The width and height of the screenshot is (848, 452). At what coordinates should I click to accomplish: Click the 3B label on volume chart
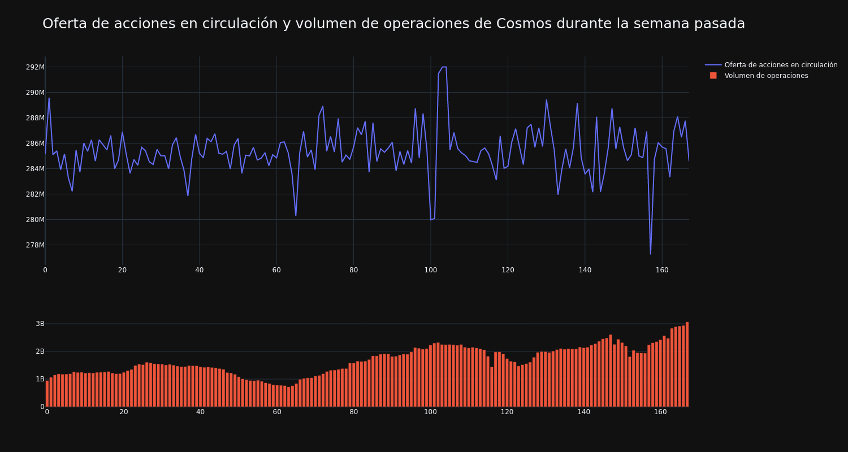40,324
